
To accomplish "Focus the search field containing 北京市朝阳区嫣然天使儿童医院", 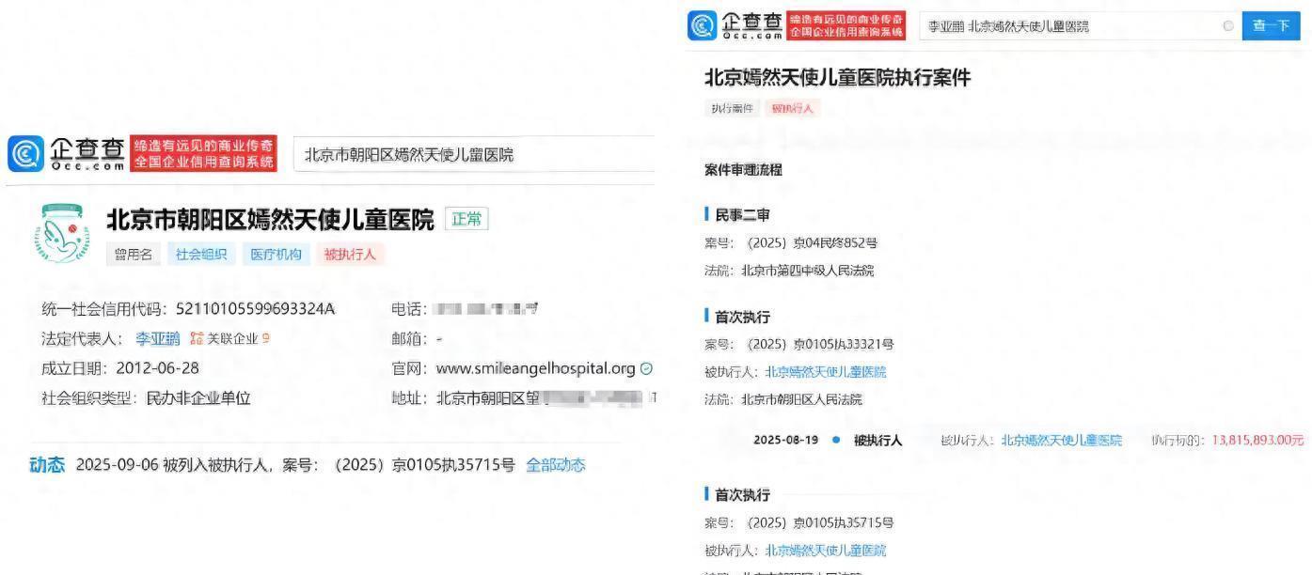I will pos(474,155).
